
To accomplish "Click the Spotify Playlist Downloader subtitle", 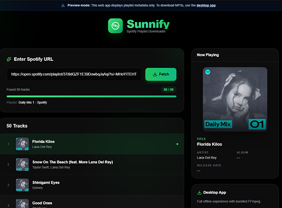I will click(146, 31).
